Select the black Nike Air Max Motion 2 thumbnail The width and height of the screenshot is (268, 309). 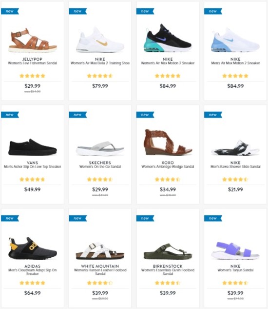coord(168,38)
